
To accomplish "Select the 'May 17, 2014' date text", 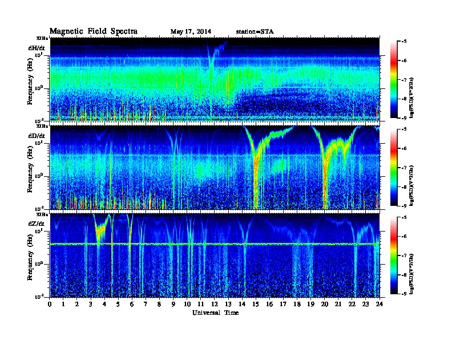I will coord(191,31).
